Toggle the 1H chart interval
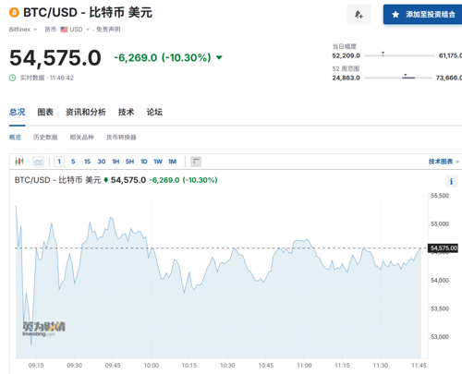Viewport: 462px width, 374px height. pos(115,162)
